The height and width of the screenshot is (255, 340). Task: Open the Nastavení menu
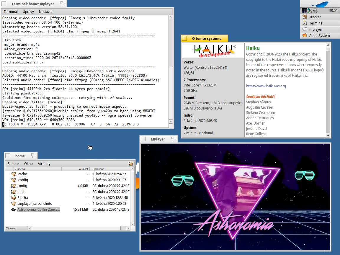pyautogui.click(x=47, y=12)
